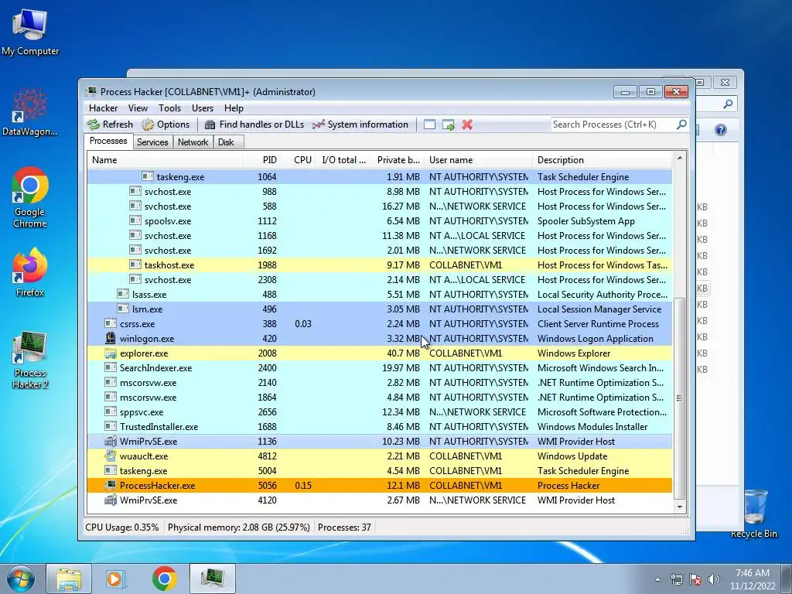Image resolution: width=792 pixels, height=594 pixels.
Task: Sort by Description column header
Action: (602, 160)
